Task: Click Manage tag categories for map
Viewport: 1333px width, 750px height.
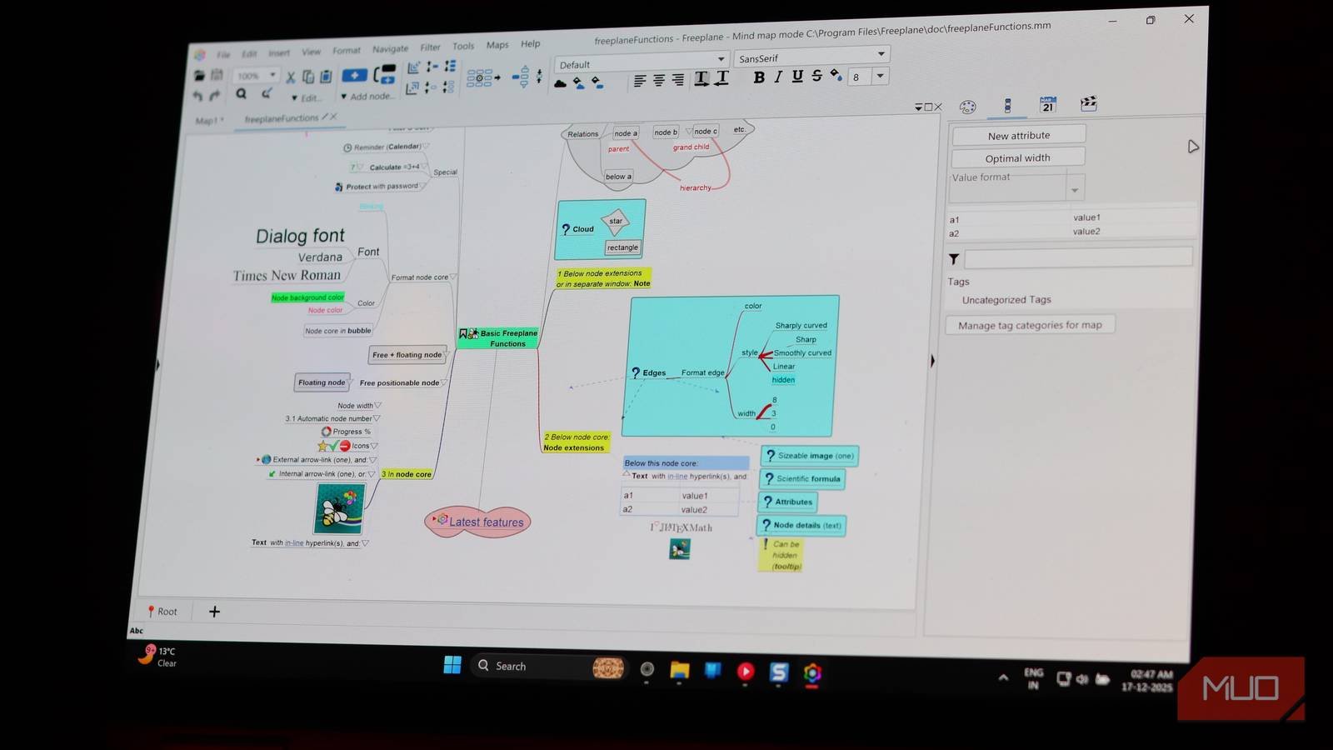Action: tap(1030, 325)
